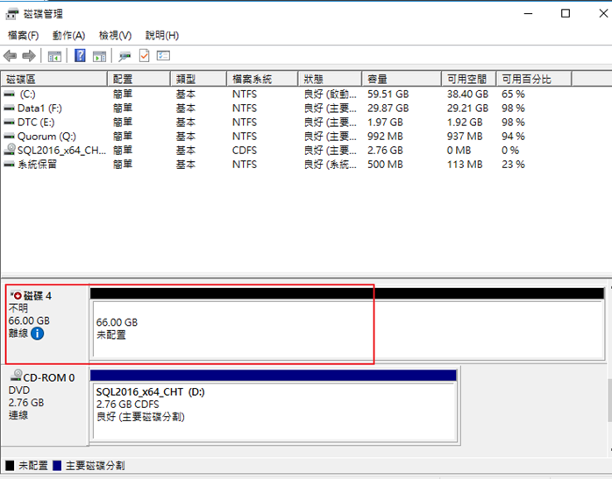Image resolution: width=612 pixels, height=479 pixels.
Task: Click the Back arrow toolbar icon
Action: pyautogui.click(x=11, y=56)
